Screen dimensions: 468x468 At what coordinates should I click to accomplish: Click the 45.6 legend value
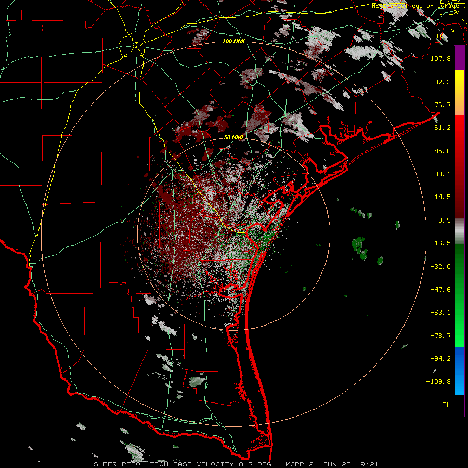click(443, 151)
